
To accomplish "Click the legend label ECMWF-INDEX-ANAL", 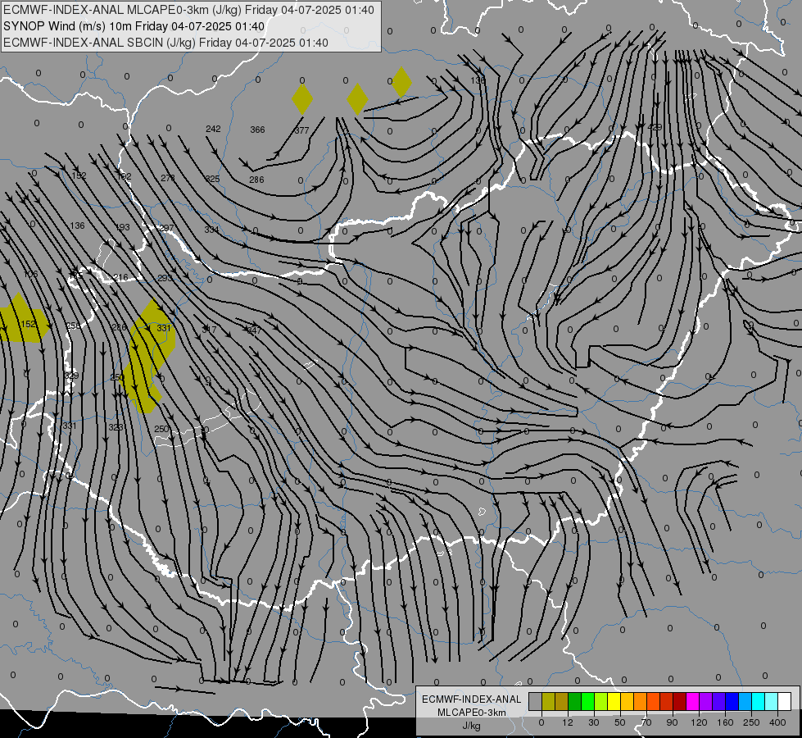I will click(x=471, y=699).
